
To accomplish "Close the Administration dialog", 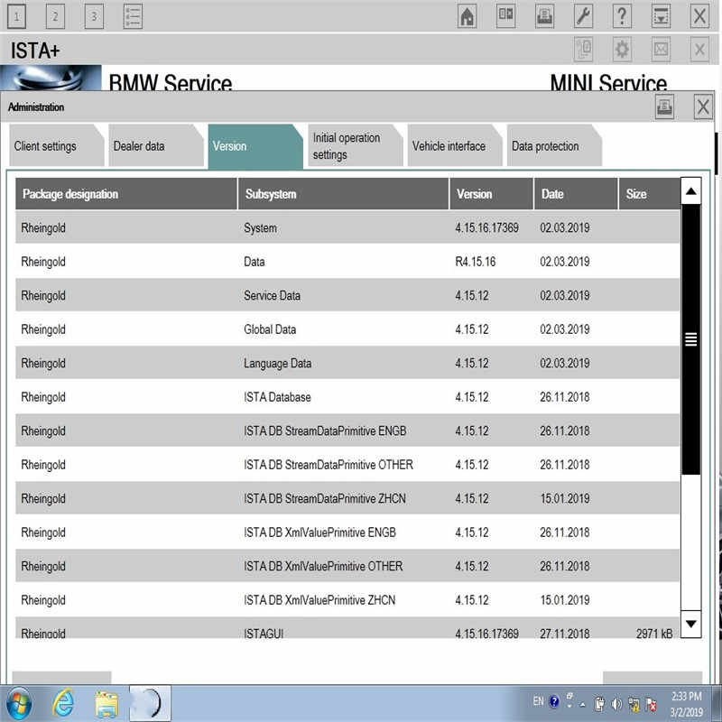I will (x=703, y=107).
